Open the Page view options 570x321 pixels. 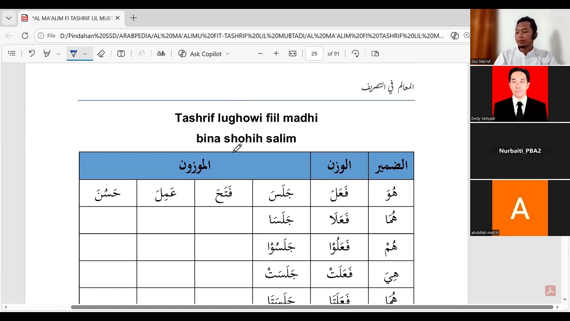coord(375,53)
